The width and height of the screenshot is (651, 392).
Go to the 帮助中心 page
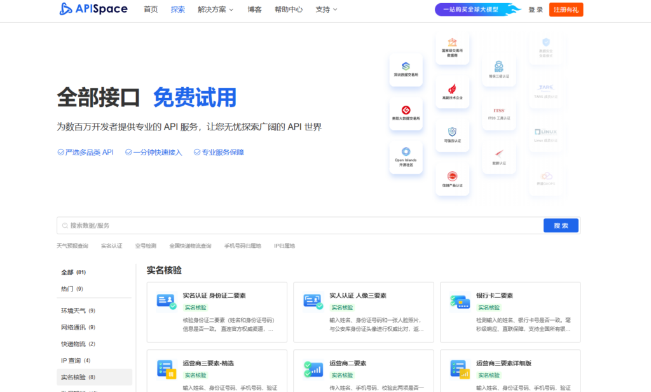tap(289, 10)
